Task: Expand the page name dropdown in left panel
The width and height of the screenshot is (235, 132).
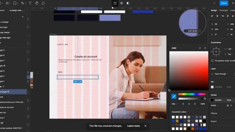Action: click(17, 10)
